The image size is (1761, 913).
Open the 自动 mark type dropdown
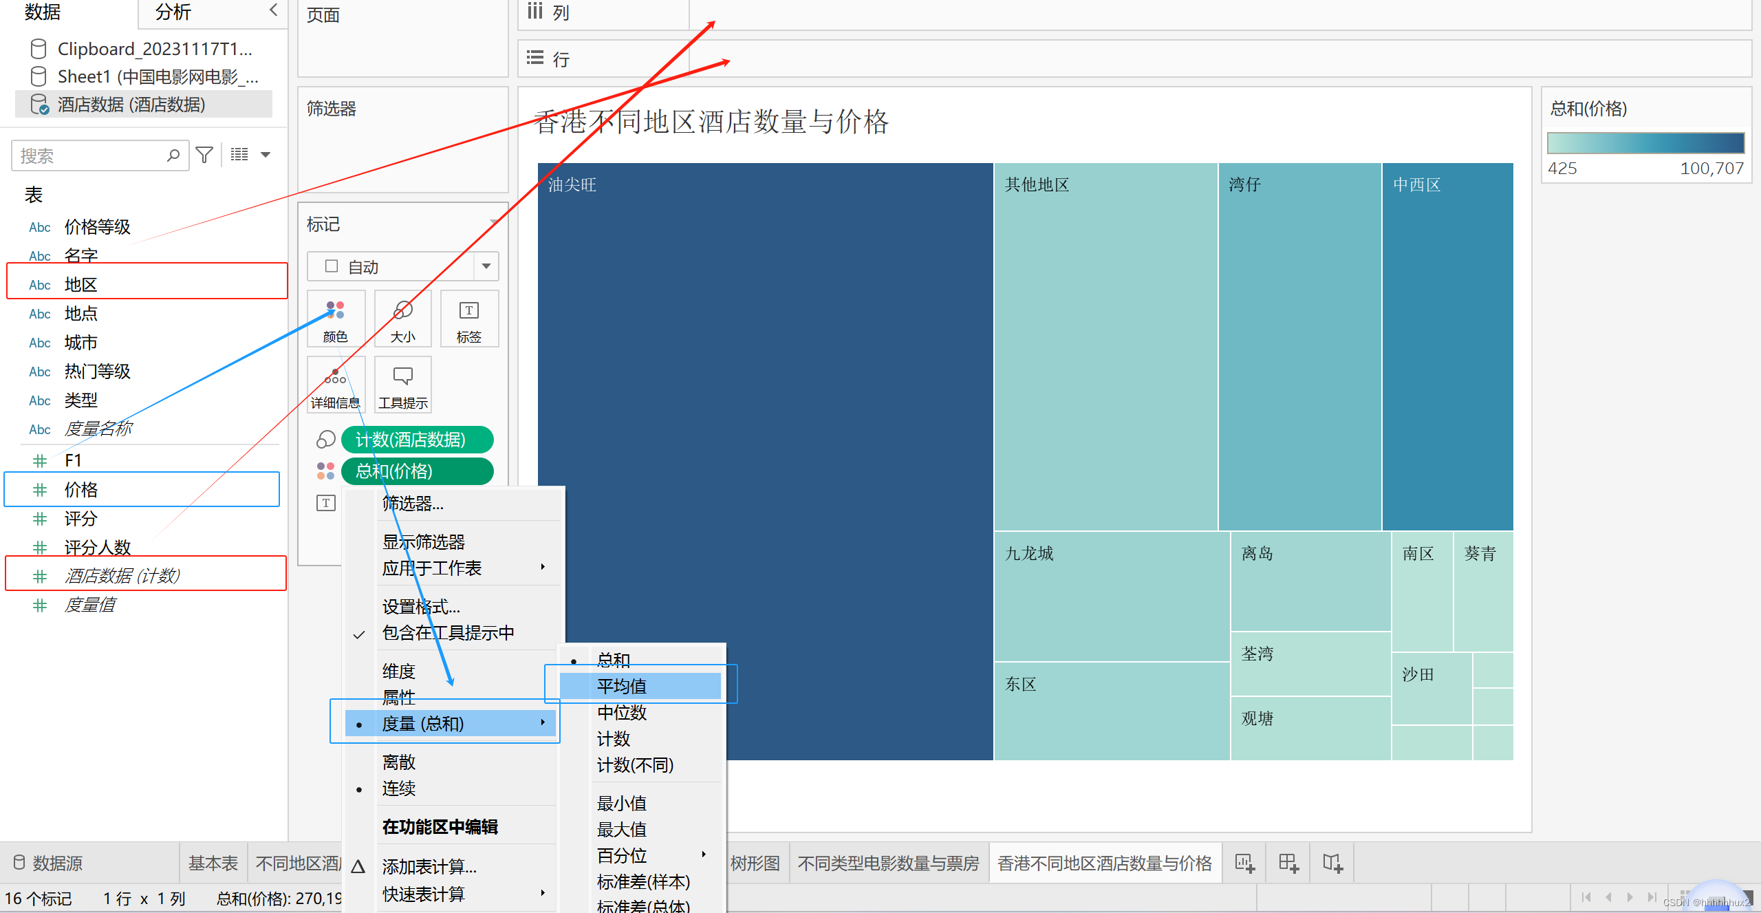pos(486,266)
